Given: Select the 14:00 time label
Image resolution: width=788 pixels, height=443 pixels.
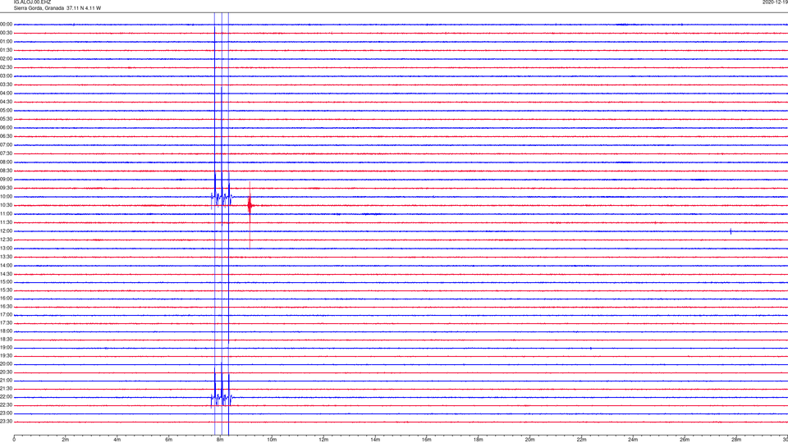Looking at the screenshot, I should 6,266.
